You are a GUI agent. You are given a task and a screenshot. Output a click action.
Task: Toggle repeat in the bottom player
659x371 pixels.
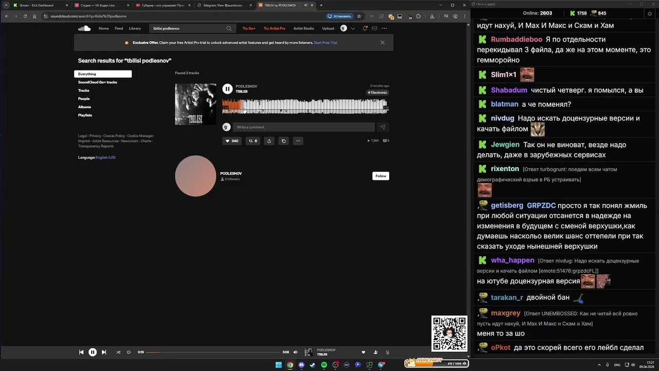coord(129,352)
